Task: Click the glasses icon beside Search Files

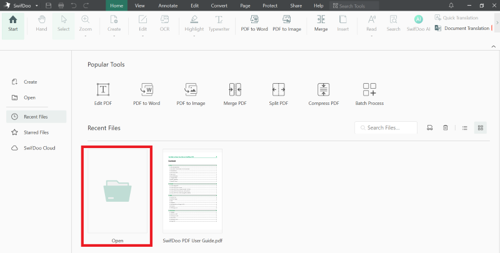Action: click(429, 128)
